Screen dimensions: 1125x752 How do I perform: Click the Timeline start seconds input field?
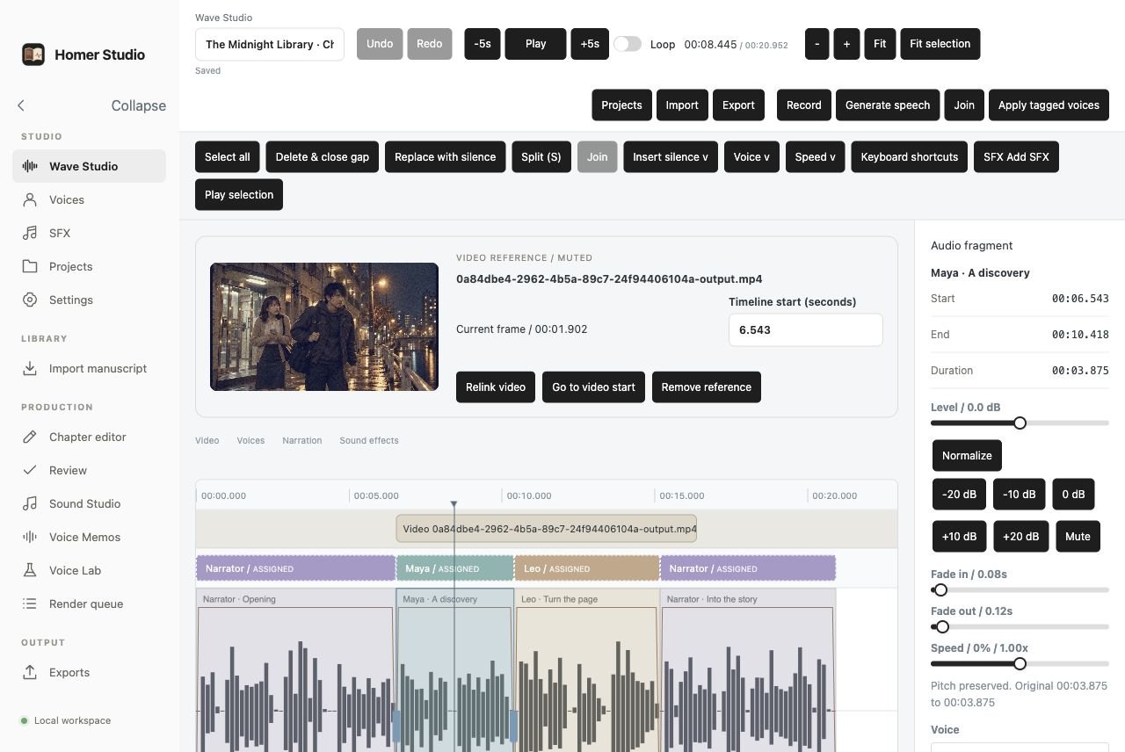(x=806, y=330)
